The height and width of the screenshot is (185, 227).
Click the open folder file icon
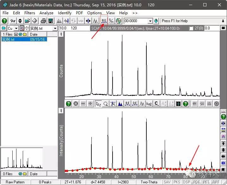pyautogui.click(x=28, y=21)
